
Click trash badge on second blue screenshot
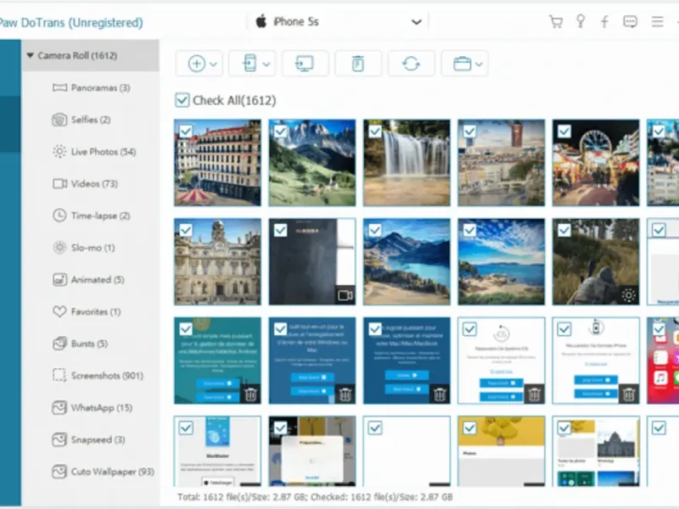(345, 394)
